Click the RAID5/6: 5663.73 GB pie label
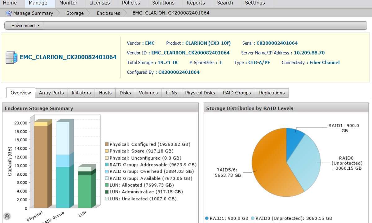The image size is (372, 223). 228,173
